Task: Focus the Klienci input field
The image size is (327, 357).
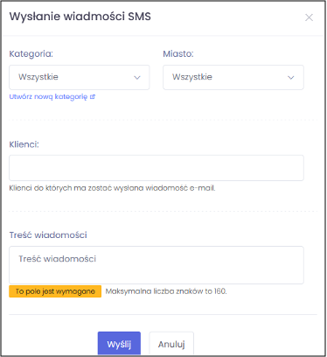Action: click(x=157, y=168)
